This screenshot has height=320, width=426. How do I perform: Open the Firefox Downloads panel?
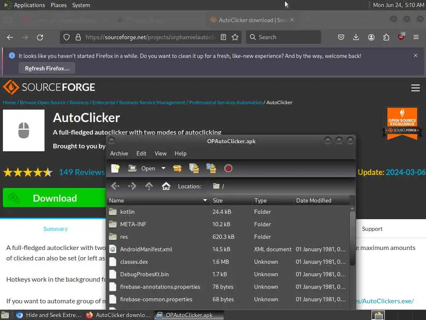356,37
